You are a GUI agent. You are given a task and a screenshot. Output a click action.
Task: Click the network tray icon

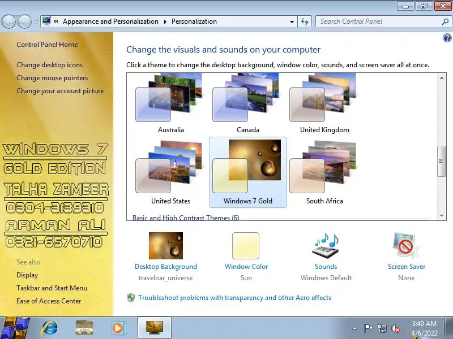tap(382, 328)
